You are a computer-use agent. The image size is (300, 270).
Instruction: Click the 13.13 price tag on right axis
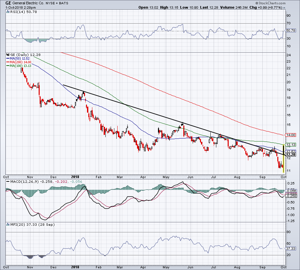tap(291, 144)
